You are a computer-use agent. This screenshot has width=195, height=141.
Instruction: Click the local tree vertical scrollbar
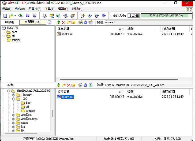point(52,113)
